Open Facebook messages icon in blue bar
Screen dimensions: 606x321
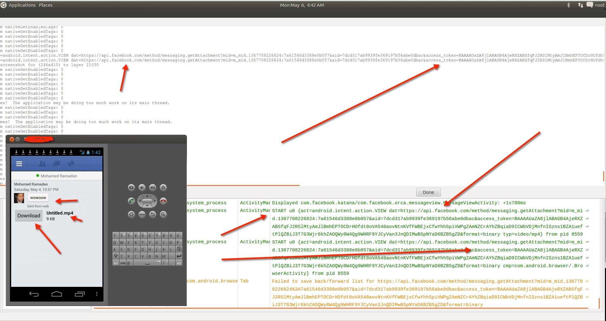pyautogui.click(x=57, y=164)
